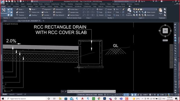Screen dimensions: 180x101
Task: Expand the Modify panel dropdown
Action: [x=111, y=18]
